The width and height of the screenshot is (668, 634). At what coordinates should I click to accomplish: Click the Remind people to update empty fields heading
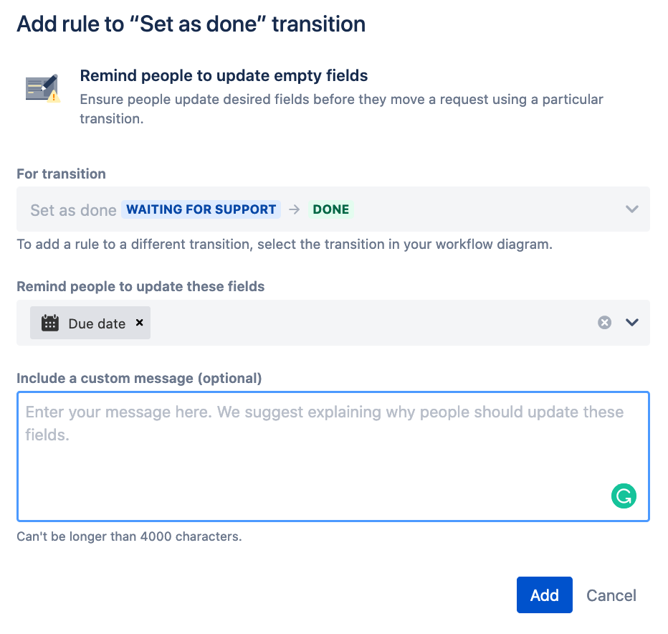coord(222,75)
